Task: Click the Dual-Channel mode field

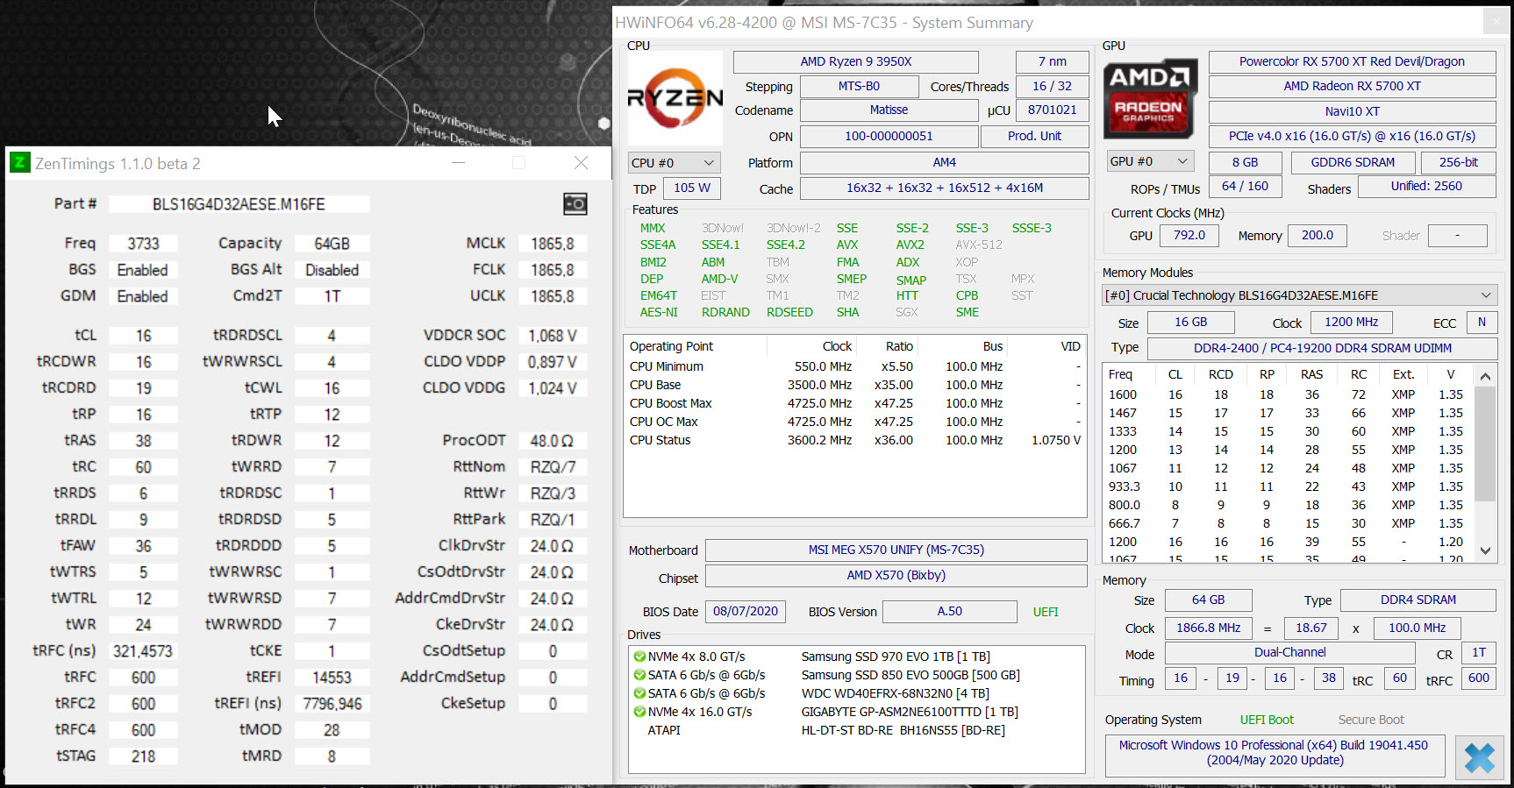Action: (x=1289, y=653)
